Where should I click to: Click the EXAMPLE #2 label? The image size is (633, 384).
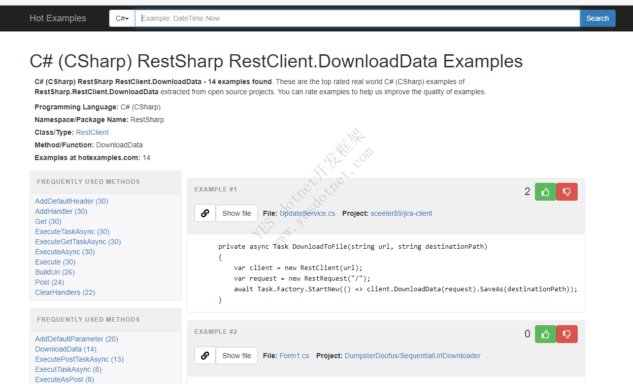[216, 332]
